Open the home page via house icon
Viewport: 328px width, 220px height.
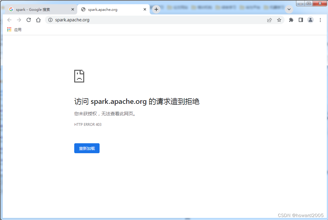(x=38, y=20)
